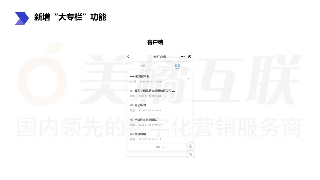Select timestamp 2021-07-05 11:59:43
This screenshot has width=320, height=180.
pos(150,110)
